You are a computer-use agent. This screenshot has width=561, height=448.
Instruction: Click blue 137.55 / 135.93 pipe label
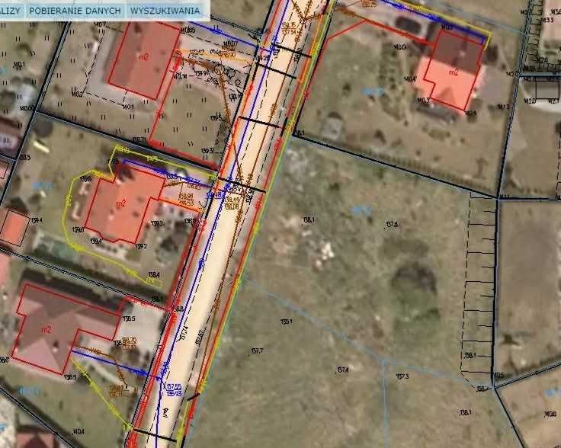click(x=175, y=390)
